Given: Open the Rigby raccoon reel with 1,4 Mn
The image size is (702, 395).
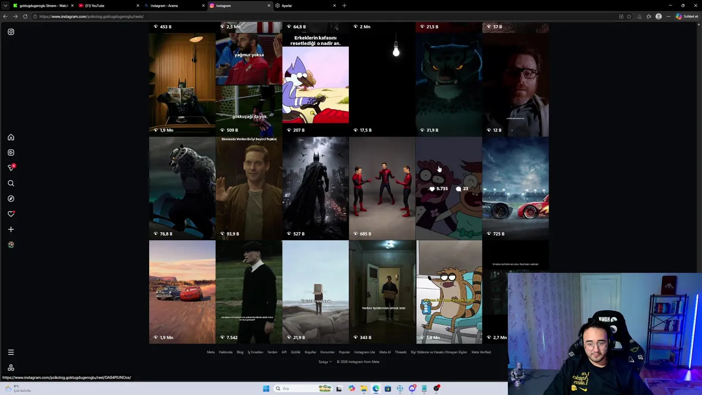Looking at the screenshot, I should point(449,292).
